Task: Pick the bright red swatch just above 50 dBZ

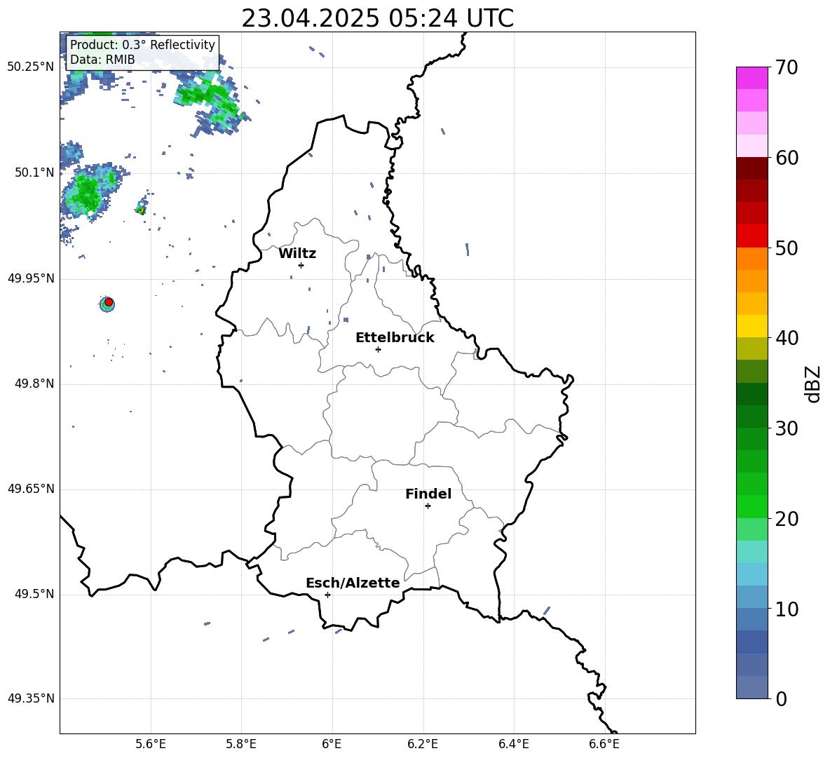Action: [751, 236]
